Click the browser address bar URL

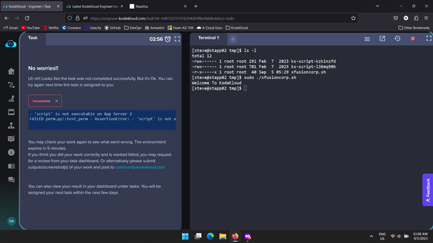[162, 18]
